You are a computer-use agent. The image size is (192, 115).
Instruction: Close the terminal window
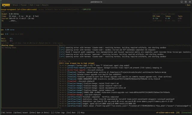tap(190, 2)
